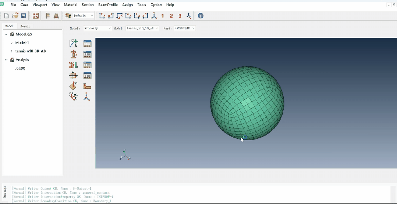
Task: Open the Assign menu
Action: click(127, 5)
